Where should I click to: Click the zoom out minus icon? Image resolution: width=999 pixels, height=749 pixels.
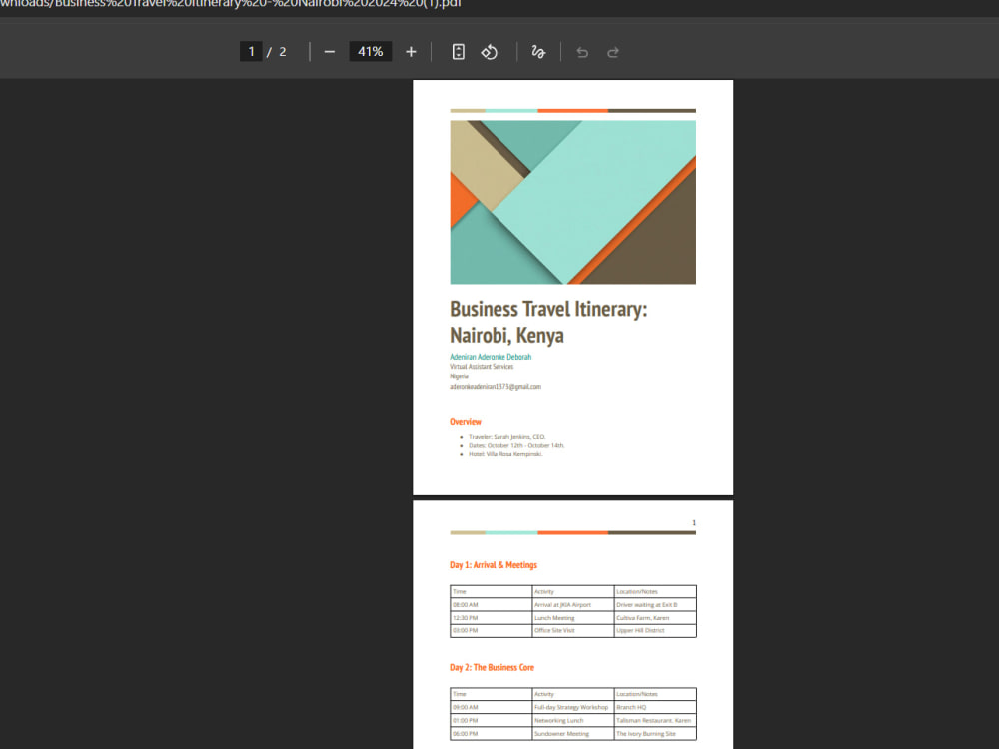(x=330, y=52)
